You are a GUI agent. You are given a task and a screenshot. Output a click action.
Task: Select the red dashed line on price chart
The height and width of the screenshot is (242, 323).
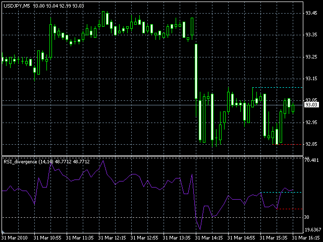[x=288, y=145]
